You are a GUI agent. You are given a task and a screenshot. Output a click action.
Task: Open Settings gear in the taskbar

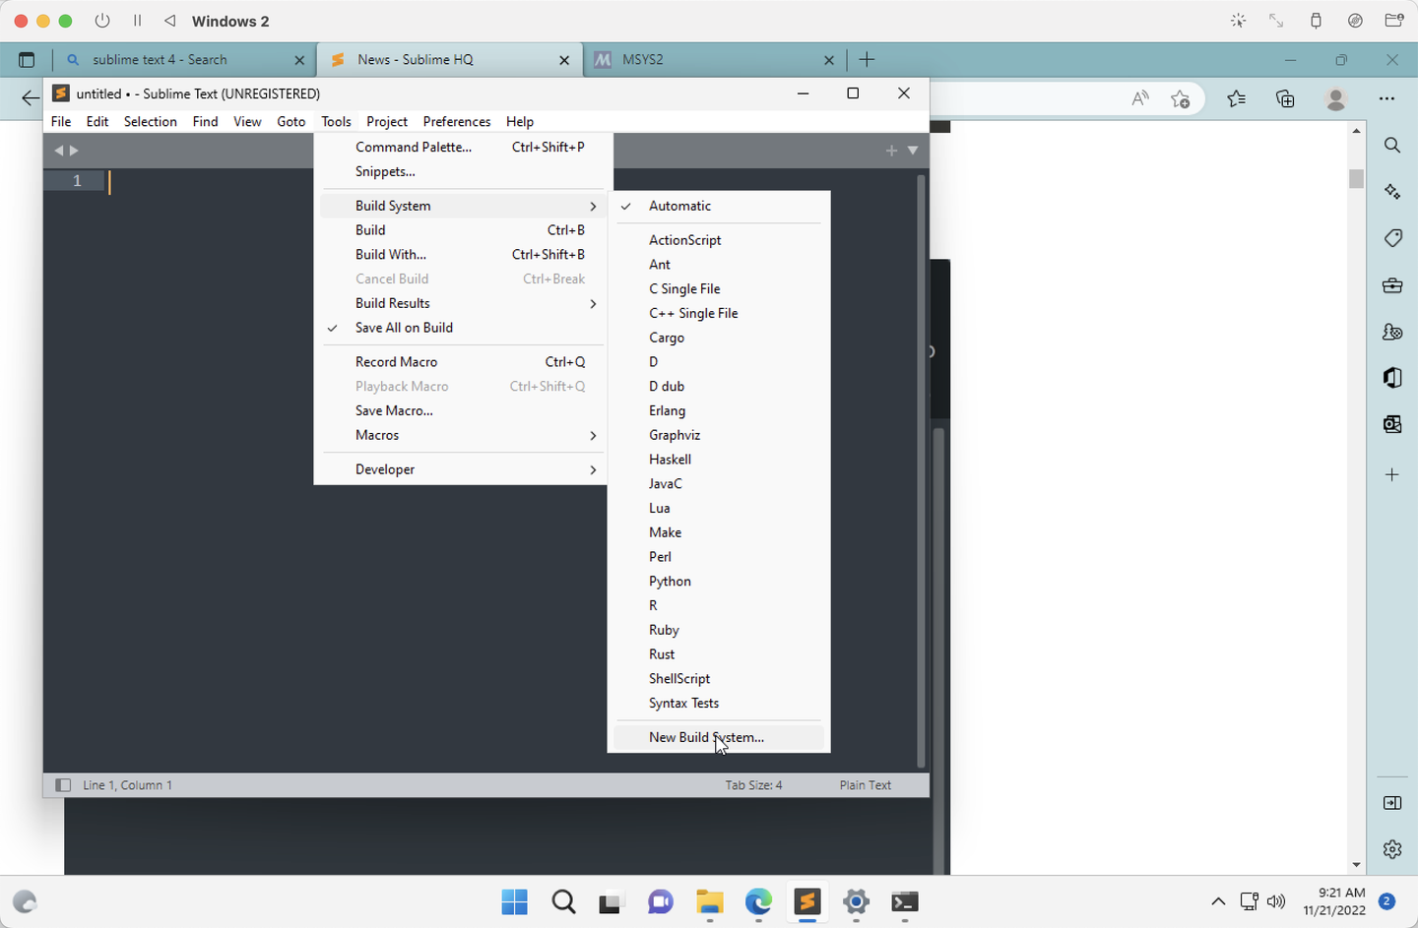(x=856, y=901)
